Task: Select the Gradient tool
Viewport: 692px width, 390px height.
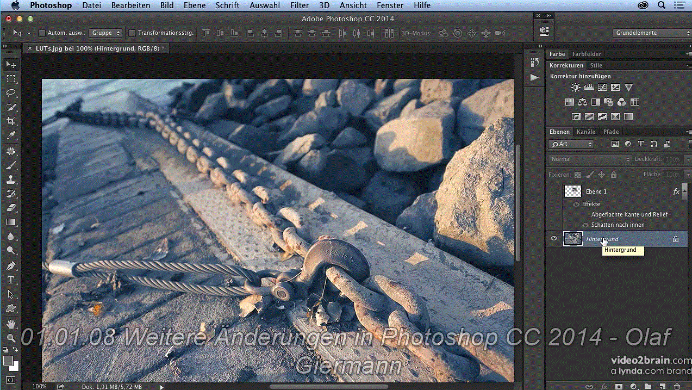Action: [x=10, y=222]
